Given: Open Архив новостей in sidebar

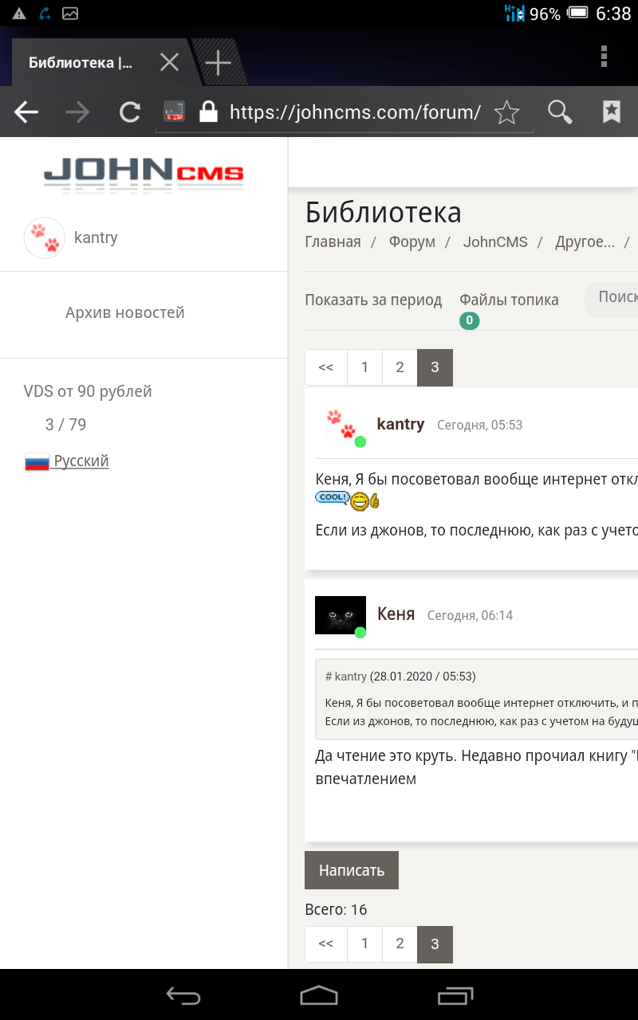Looking at the screenshot, I should 124,312.
